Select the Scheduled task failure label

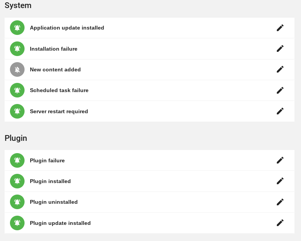pos(59,90)
